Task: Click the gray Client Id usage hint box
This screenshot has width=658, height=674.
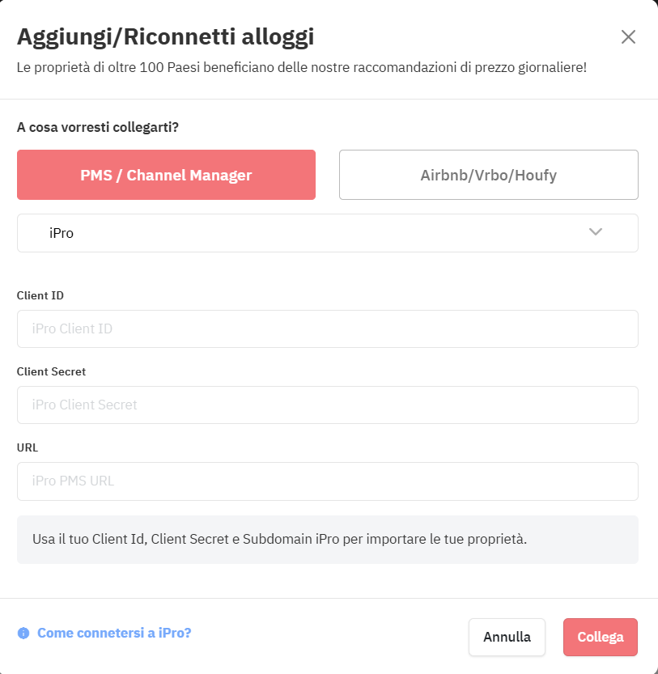Action: [x=328, y=540]
